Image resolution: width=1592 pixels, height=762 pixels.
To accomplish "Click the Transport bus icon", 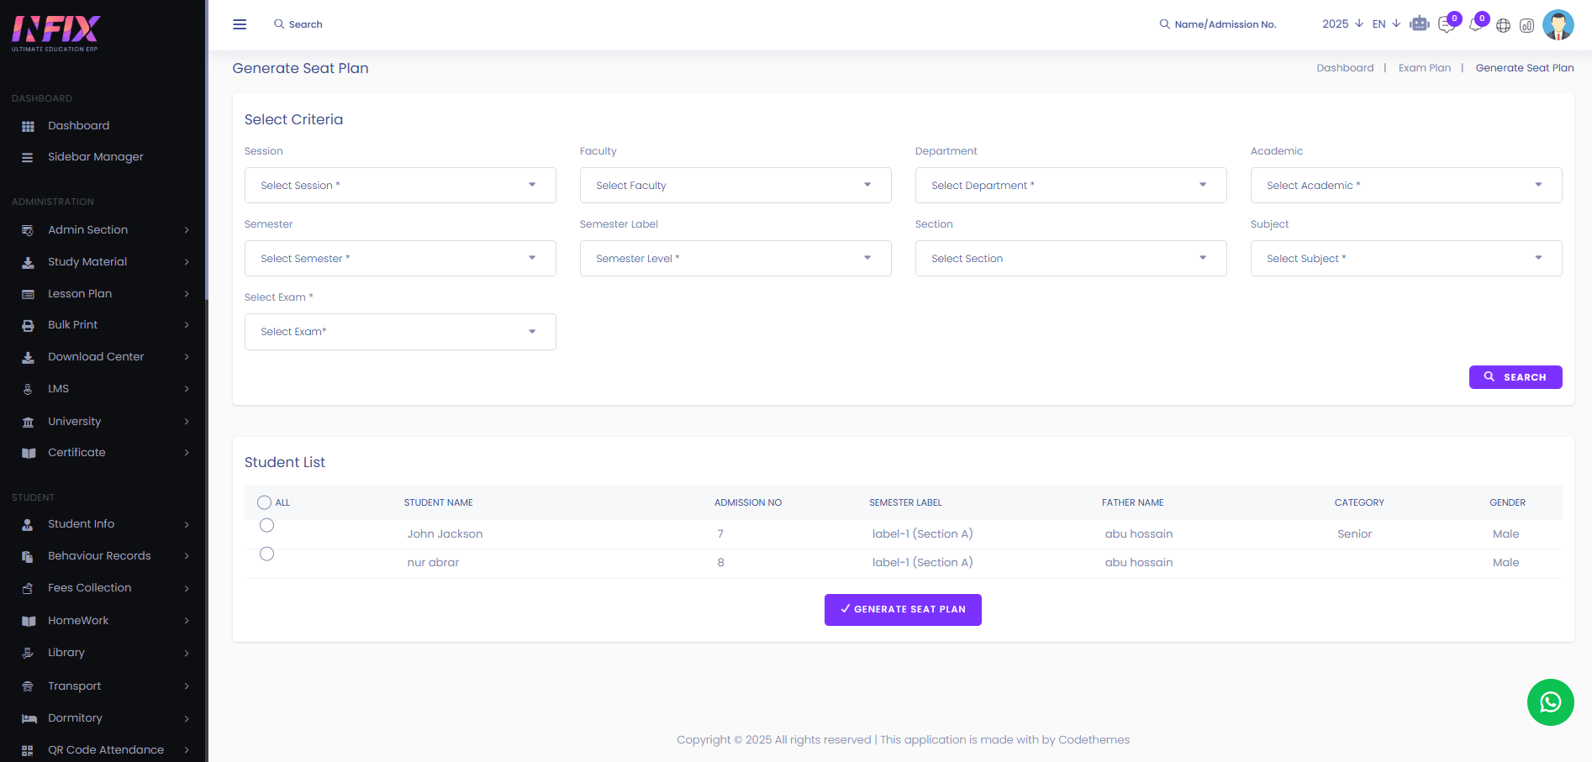I will (x=28, y=686).
